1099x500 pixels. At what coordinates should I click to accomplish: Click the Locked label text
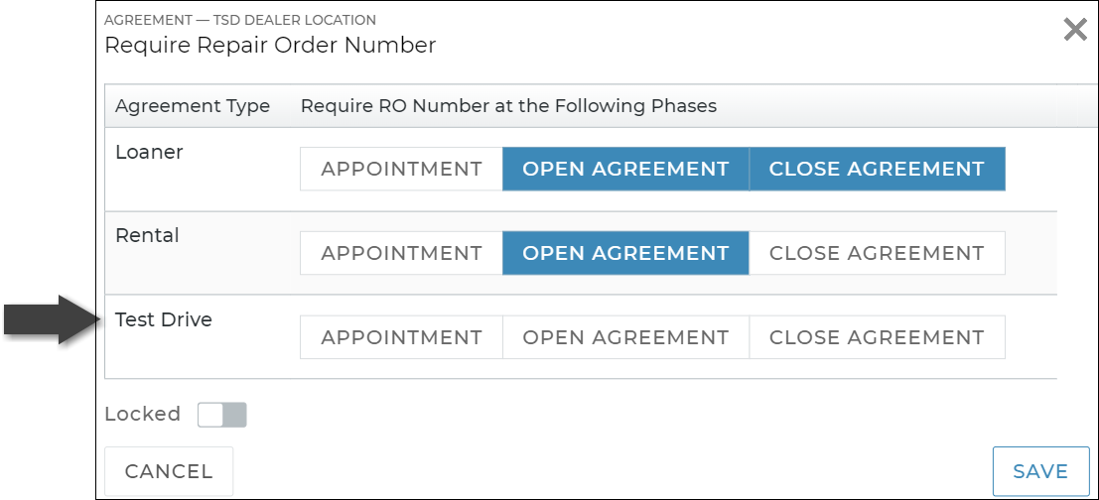pos(142,415)
